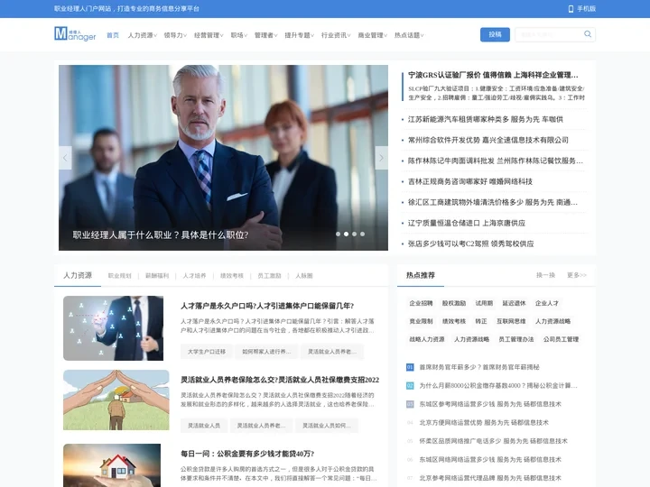Select the first carousel dot
650x487 pixels.
(x=338, y=234)
